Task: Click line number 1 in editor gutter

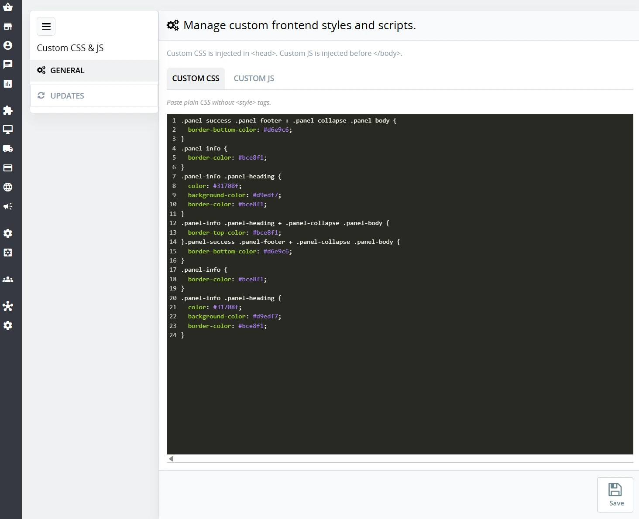Action: point(174,120)
